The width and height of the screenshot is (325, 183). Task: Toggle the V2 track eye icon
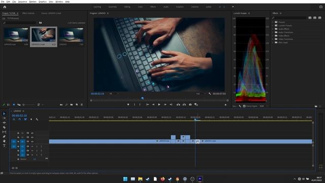[x=32, y=137]
